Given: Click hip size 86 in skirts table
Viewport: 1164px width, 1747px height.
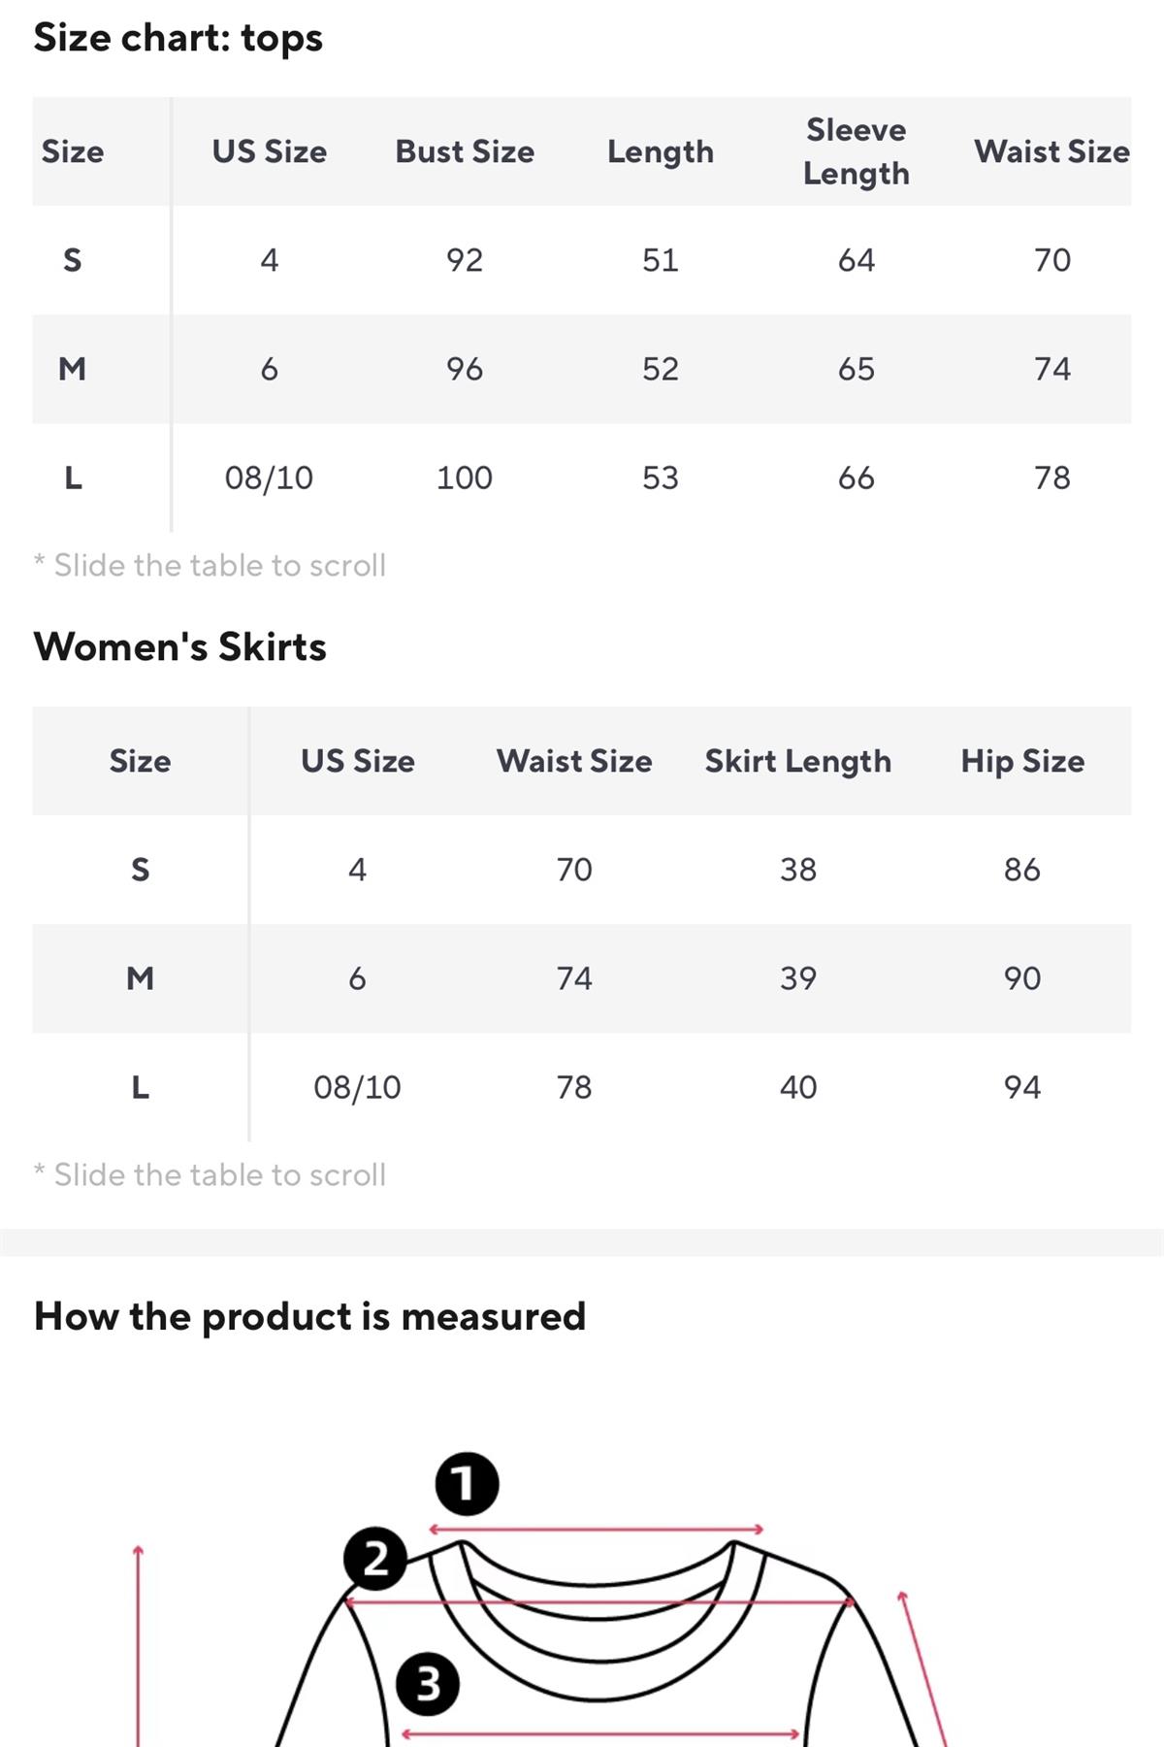Looking at the screenshot, I should [1022, 870].
